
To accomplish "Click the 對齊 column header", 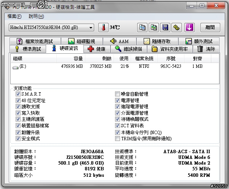I will pos(197,59).
